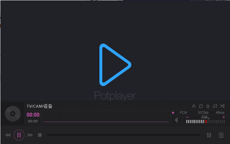Increase volume with the plus icon
The image size is (230, 144).
(x=224, y=117)
